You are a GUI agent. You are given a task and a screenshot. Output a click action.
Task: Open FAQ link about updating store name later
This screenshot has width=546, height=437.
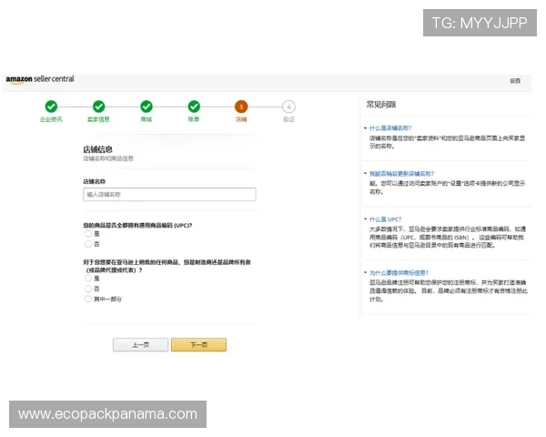click(401, 174)
